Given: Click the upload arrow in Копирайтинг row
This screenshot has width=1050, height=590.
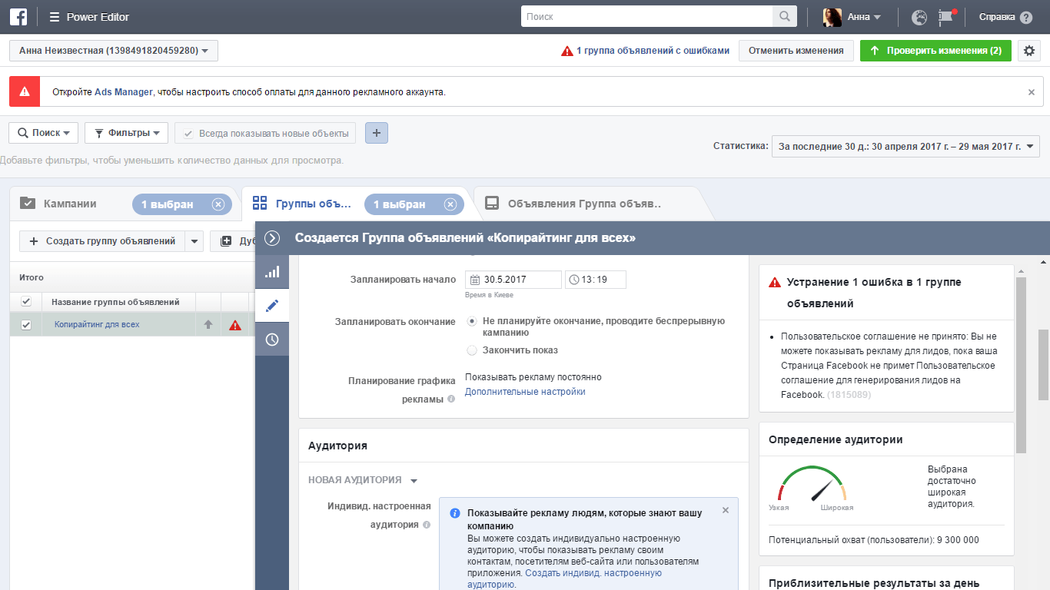Looking at the screenshot, I should (208, 325).
